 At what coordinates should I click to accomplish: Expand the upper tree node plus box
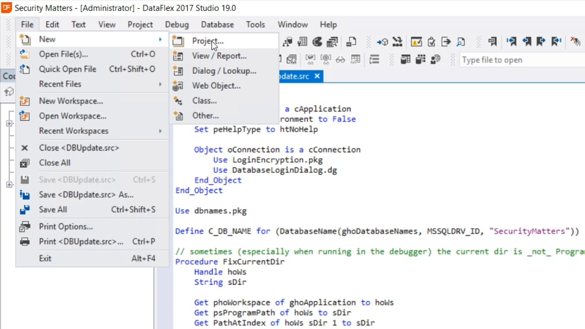pos(9,123)
